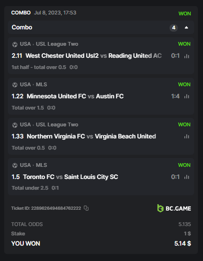Collapse the Combo section with the arrow

pos(186,27)
